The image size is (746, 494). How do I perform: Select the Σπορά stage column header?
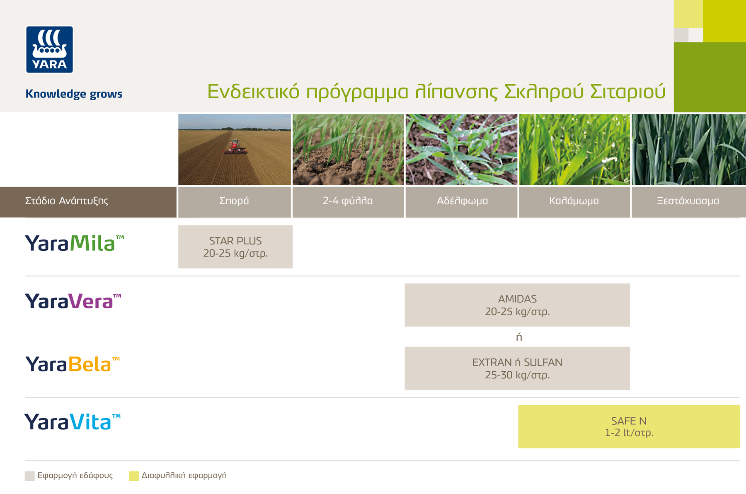point(235,202)
